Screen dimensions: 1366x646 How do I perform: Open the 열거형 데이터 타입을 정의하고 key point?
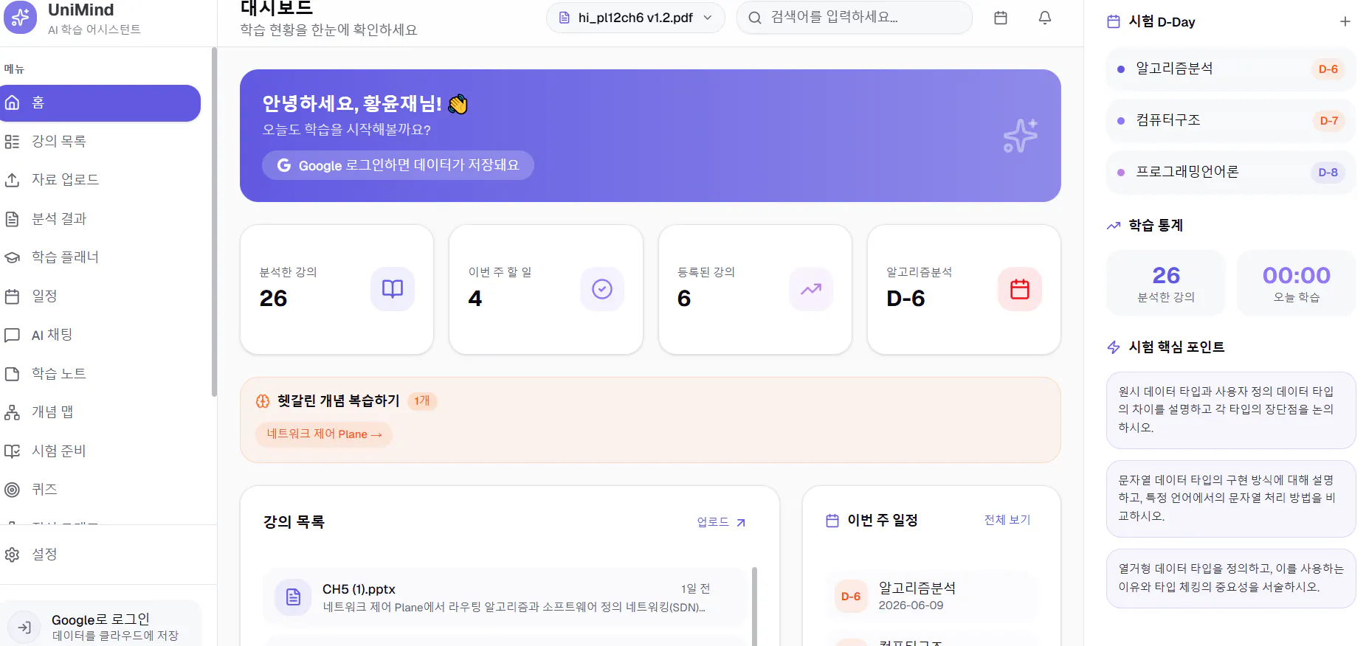(x=1231, y=578)
